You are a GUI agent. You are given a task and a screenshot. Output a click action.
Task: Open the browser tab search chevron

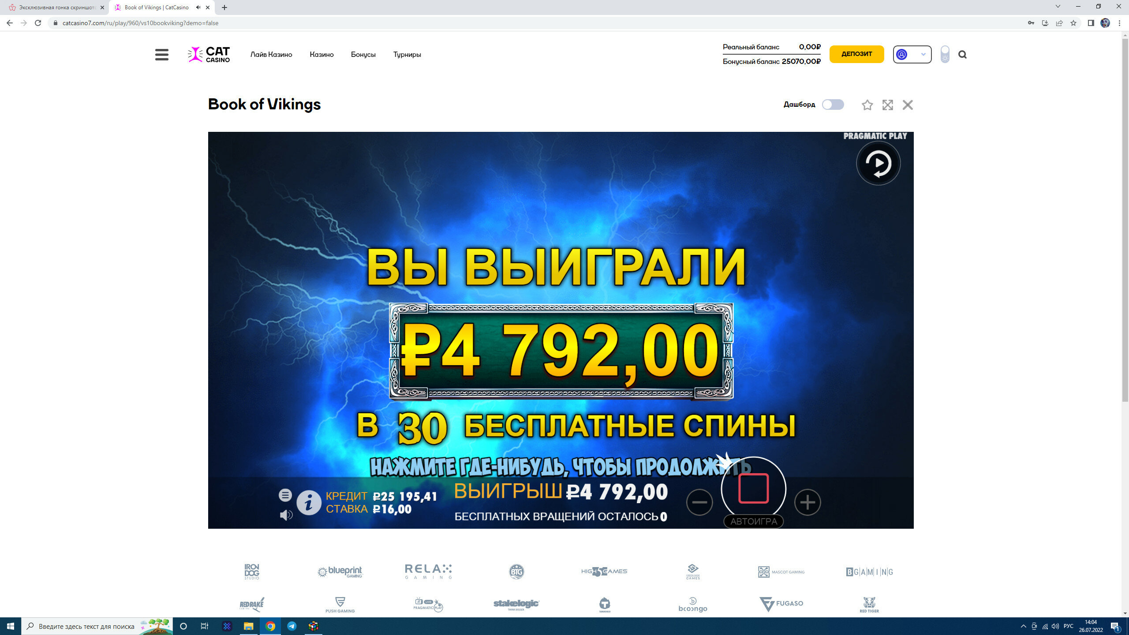[1058, 7]
